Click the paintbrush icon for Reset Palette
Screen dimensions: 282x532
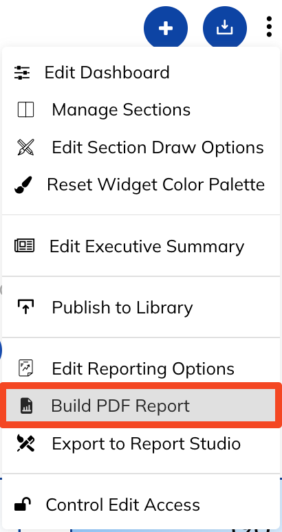tap(23, 185)
